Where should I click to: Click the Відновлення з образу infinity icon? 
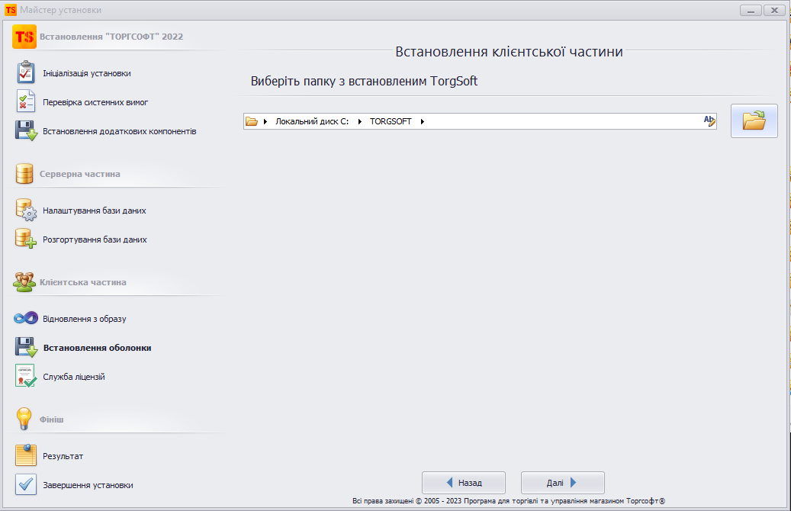pyautogui.click(x=26, y=318)
